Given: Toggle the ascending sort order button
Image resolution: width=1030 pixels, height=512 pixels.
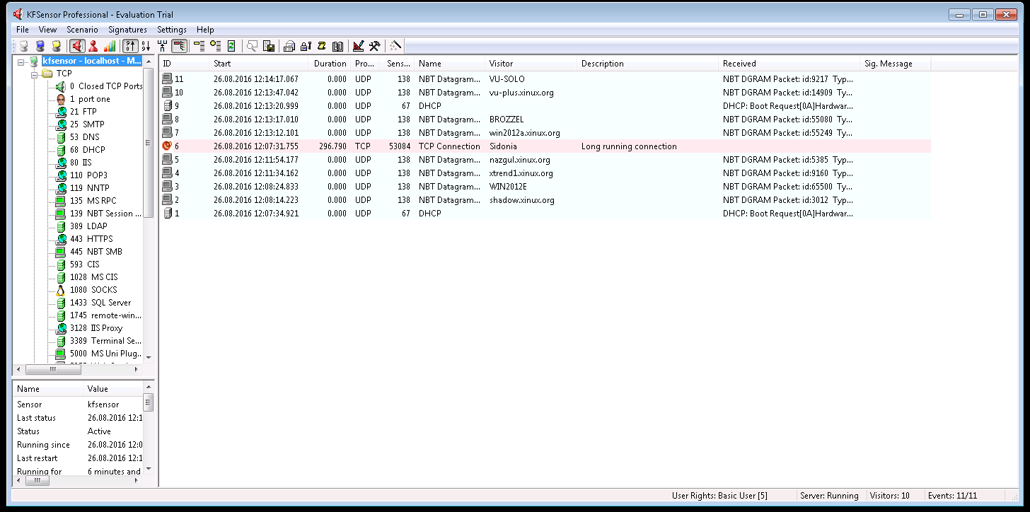Looking at the screenshot, I should coord(130,46).
